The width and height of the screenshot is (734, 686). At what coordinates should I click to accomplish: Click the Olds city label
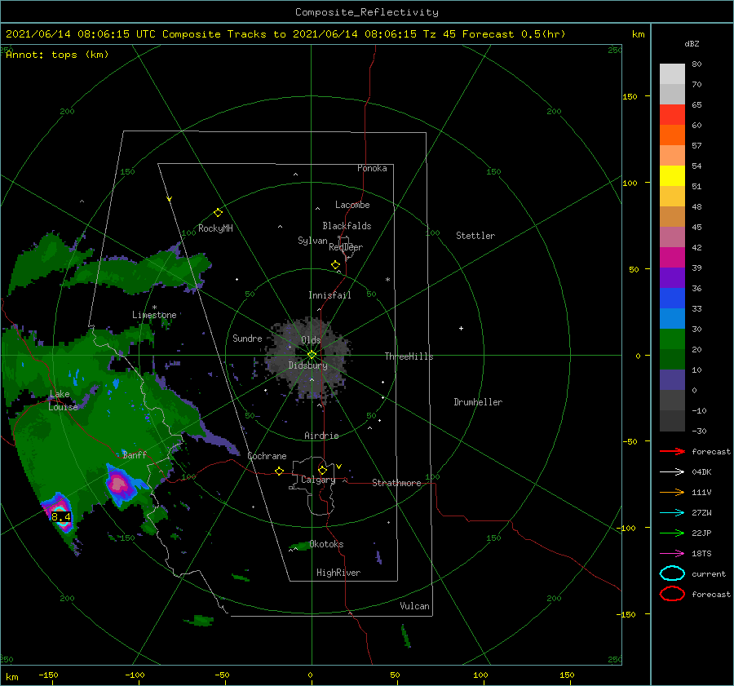tap(311, 340)
